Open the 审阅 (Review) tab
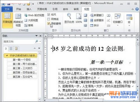 pos(76,9)
